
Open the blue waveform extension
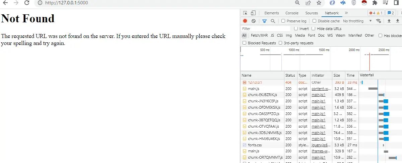click(x=343, y=3)
